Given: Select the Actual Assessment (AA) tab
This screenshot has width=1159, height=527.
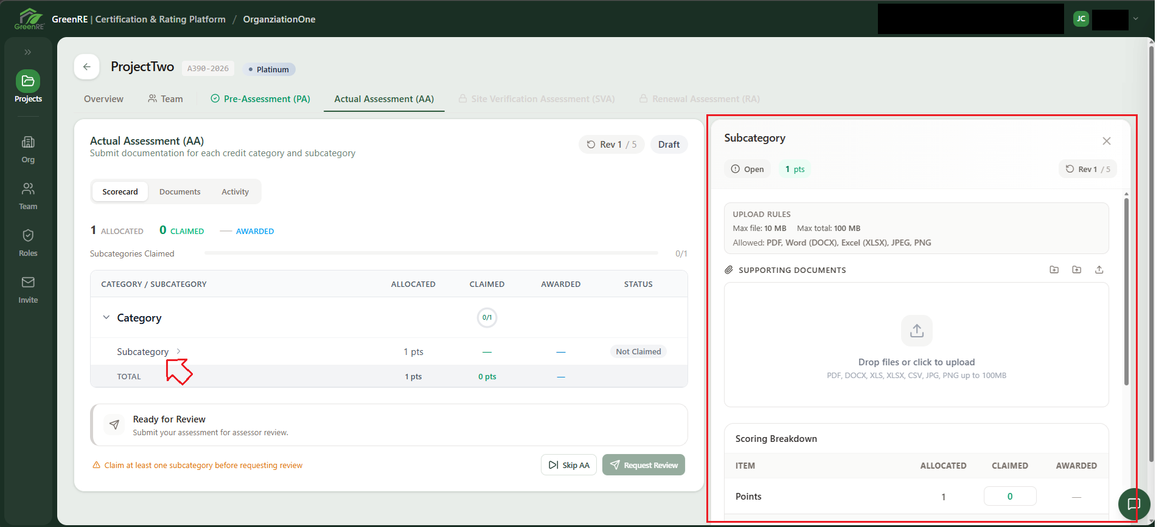Looking at the screenshot, I should (x=384, y=98).
